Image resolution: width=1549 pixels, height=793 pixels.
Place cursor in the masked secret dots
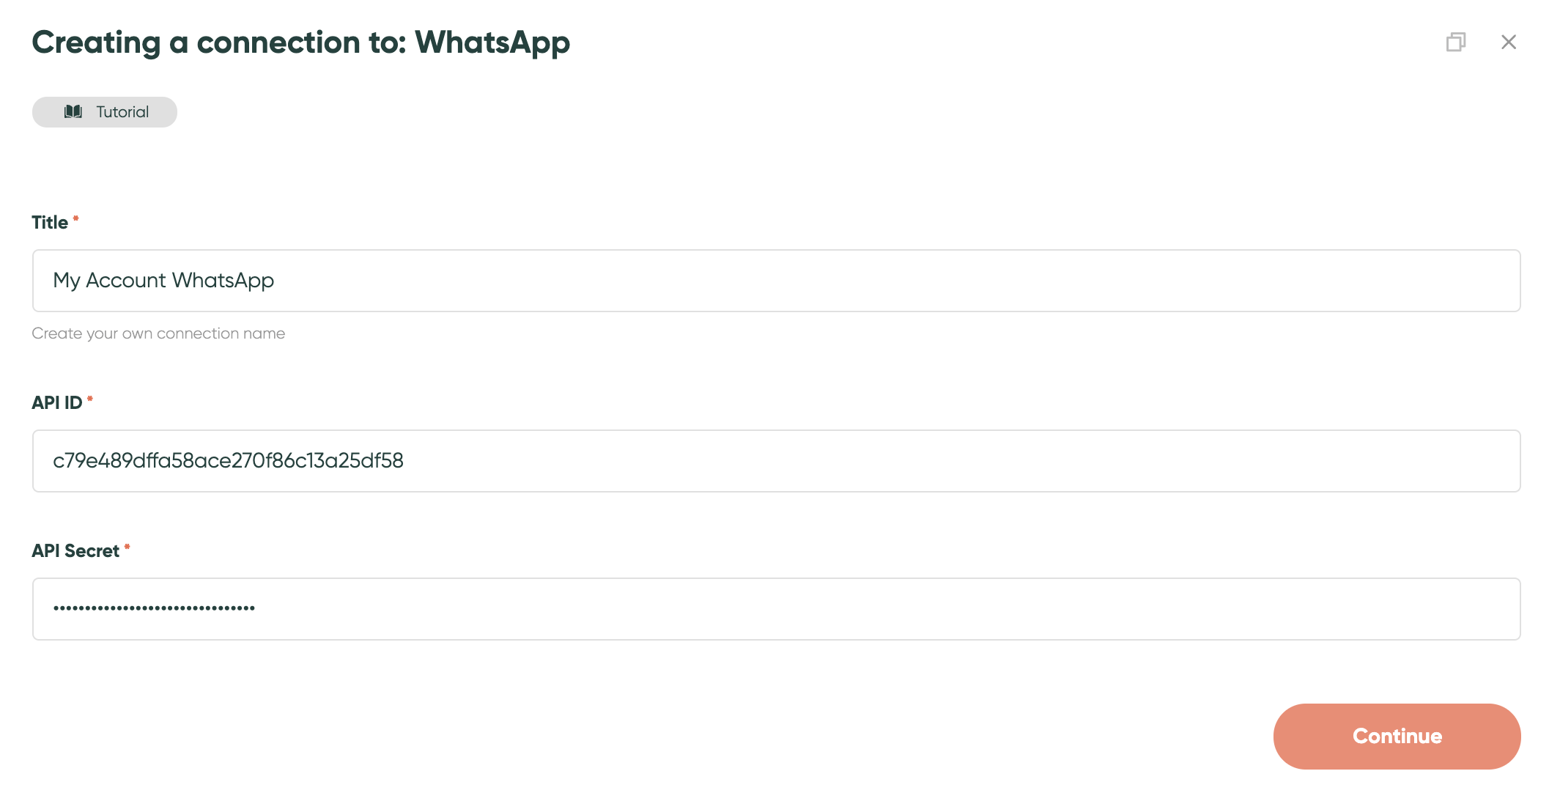click(x=154, y=608)
